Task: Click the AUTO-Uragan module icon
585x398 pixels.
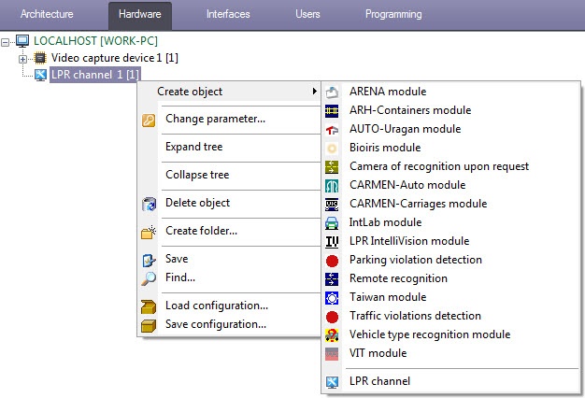Action: (x=332, y=129)
